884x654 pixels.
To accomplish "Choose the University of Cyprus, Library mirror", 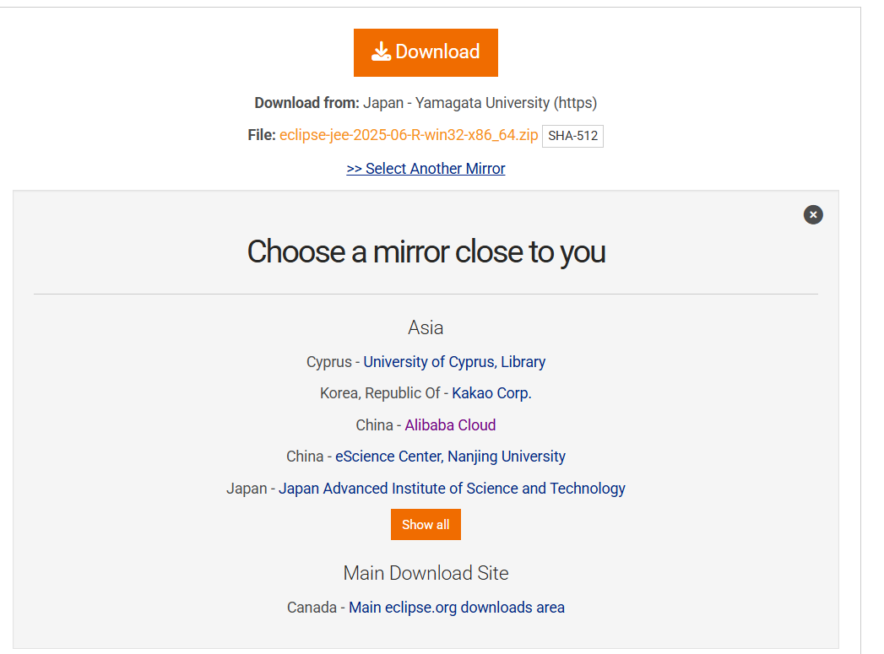I will coord(453,361).
